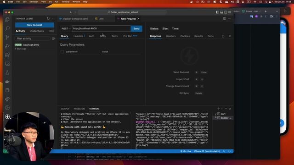This screenshot has height=165, width=294.
Task: Click Go Live in status bar
Action: (x=186, y=151)
